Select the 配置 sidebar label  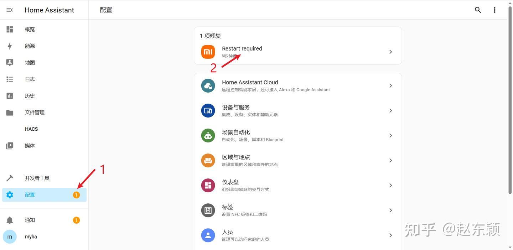coord(30,195)
